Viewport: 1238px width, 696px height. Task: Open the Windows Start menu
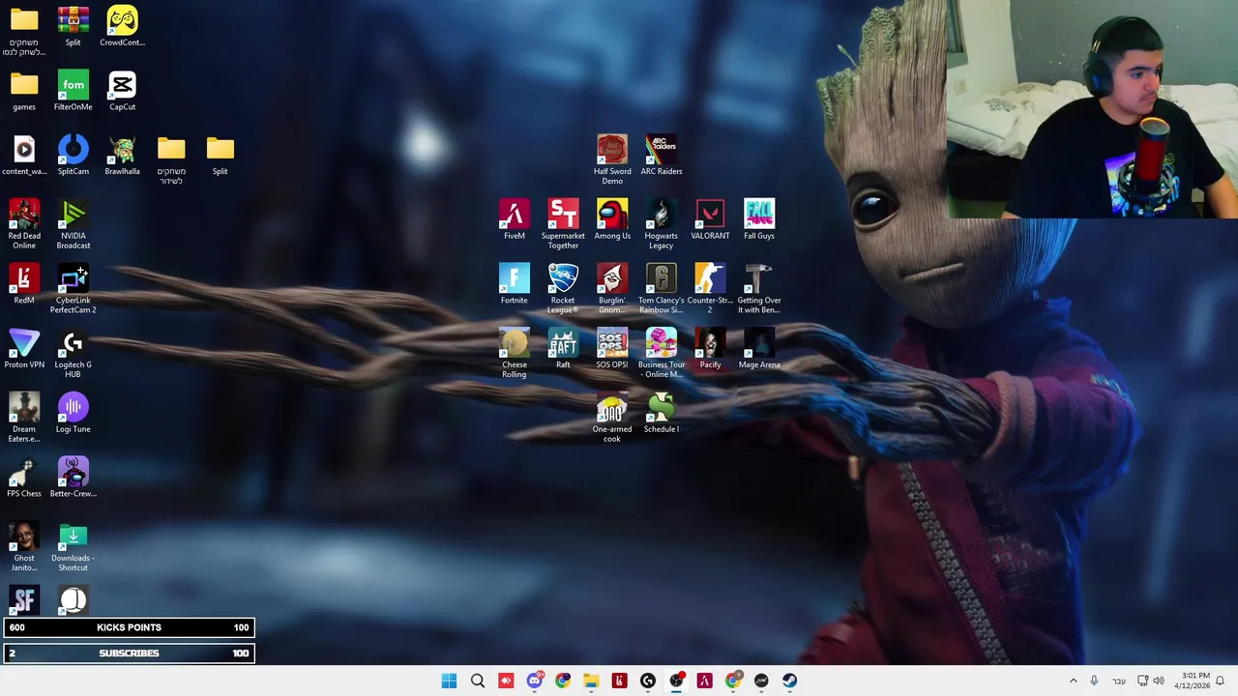coord(449,681)
